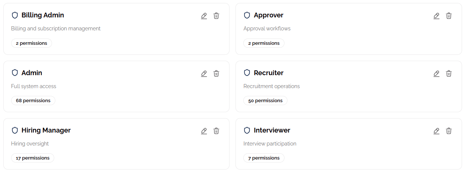Click the shield icon beside Hiring Manager

pos(15,130)
